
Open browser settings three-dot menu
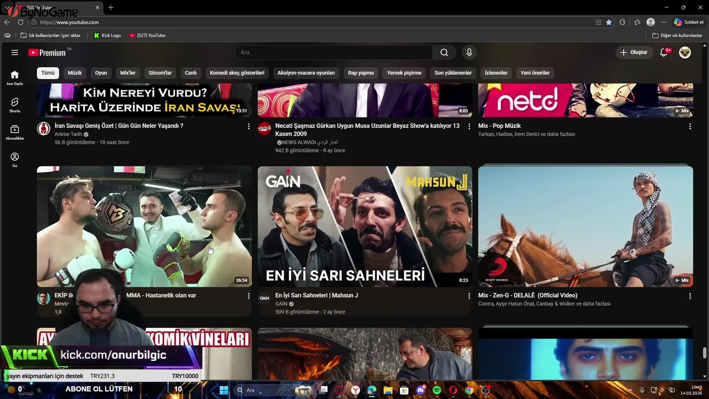click(664, 22)
